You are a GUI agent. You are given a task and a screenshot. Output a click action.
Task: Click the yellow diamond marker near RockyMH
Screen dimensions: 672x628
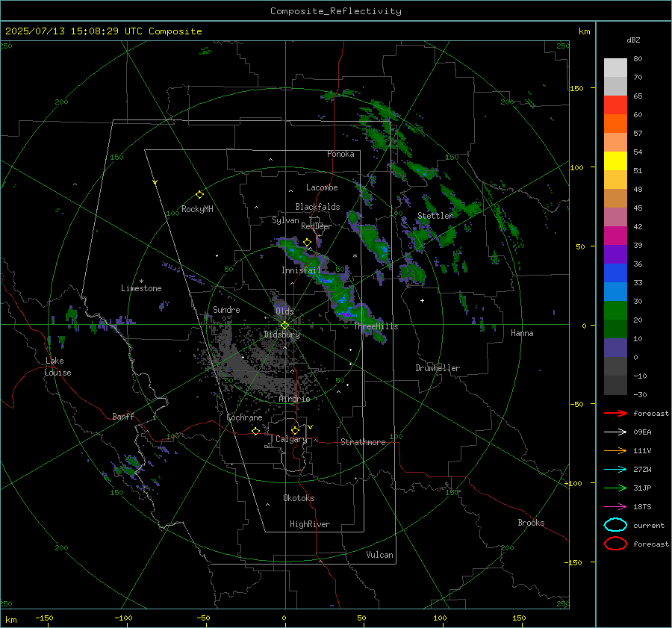(199, 195)
